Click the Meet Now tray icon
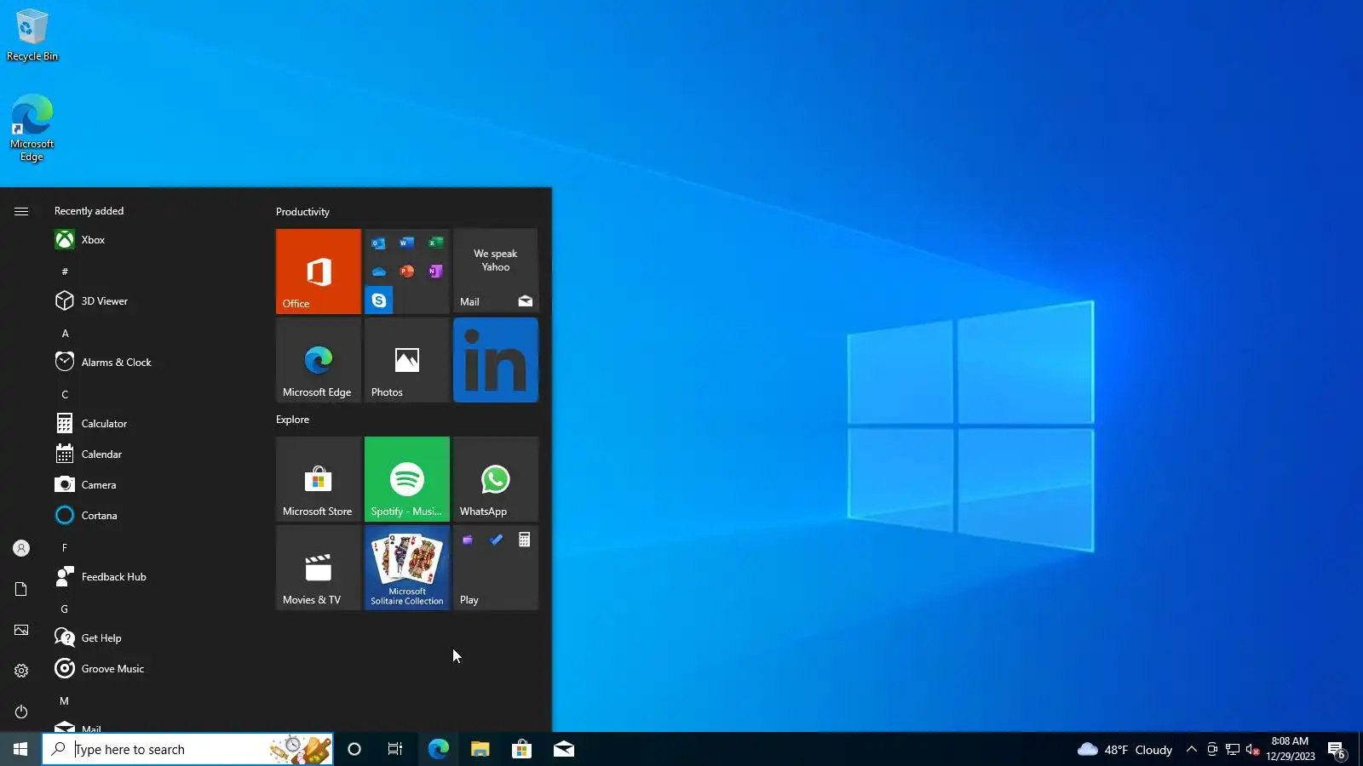1363x766 pixels. [1212, 750]
